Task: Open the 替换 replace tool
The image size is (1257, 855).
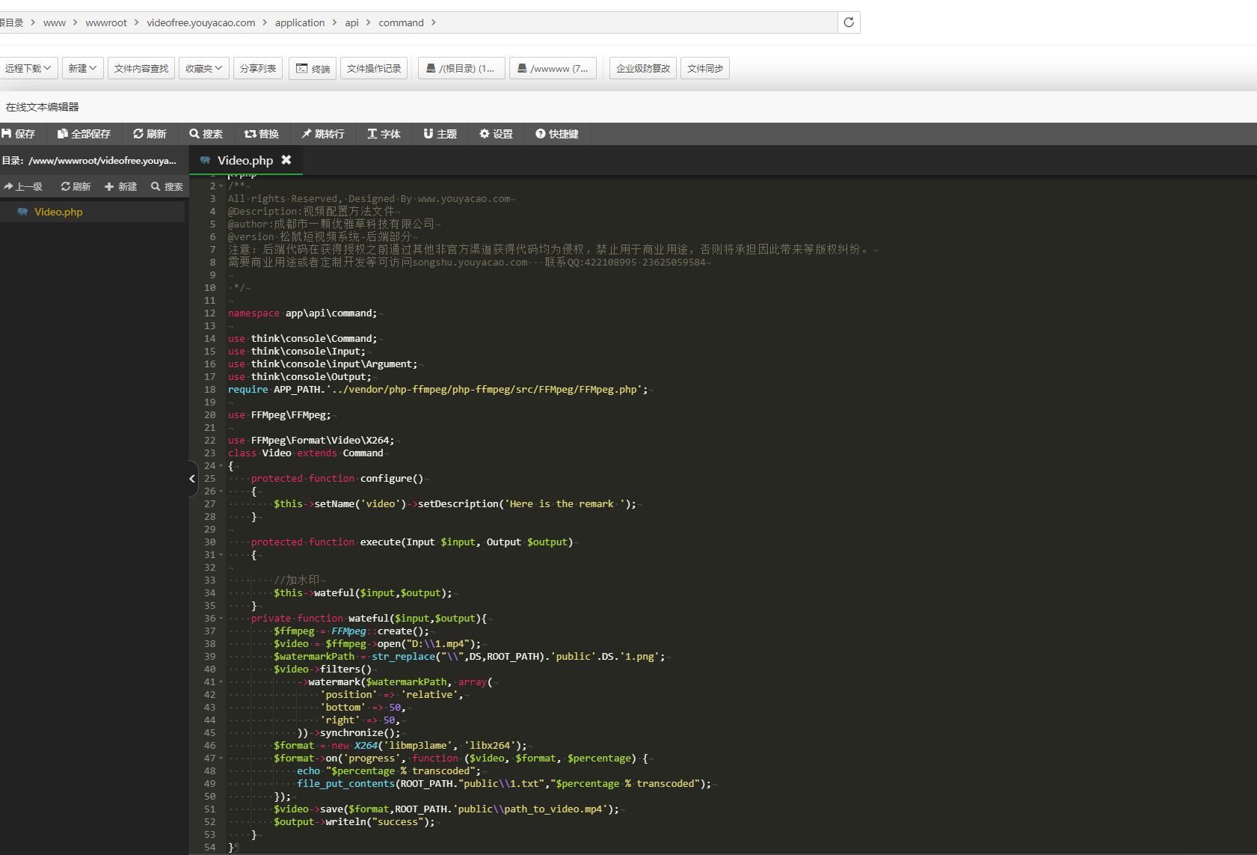Action: [x=262, y=134]
